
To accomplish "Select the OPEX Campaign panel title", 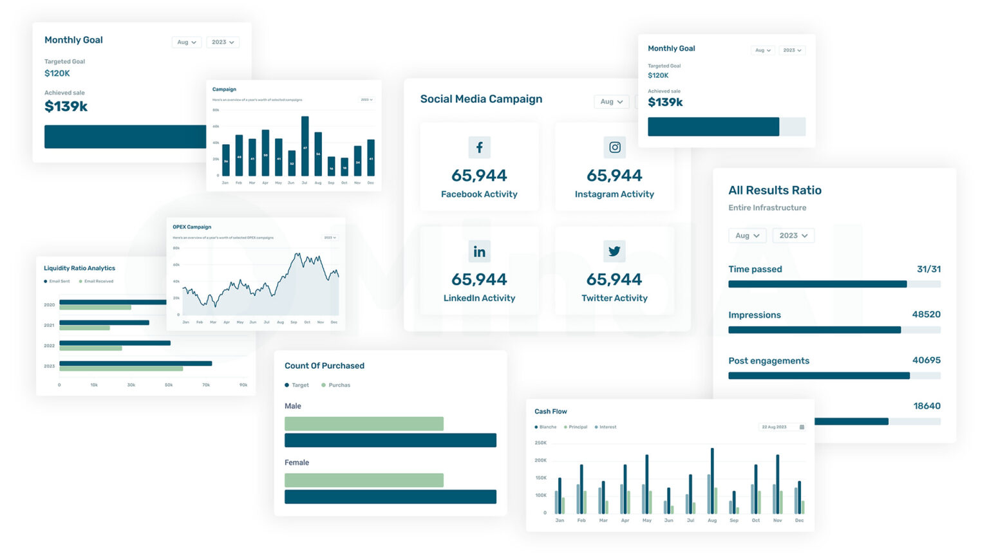I will tap(191, 227).
